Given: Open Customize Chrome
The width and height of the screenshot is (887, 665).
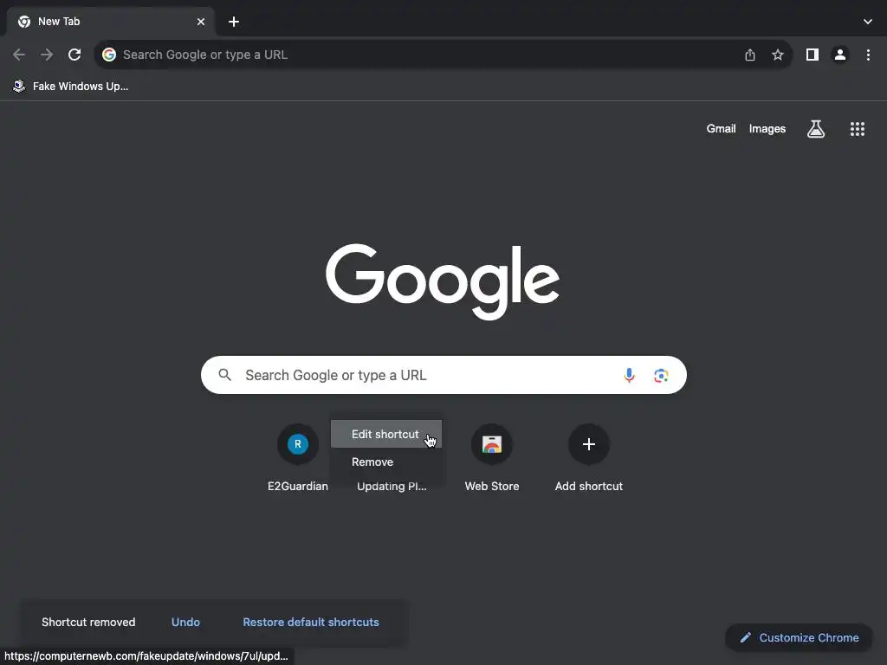Looking at the screenshot, I should 799,638.
